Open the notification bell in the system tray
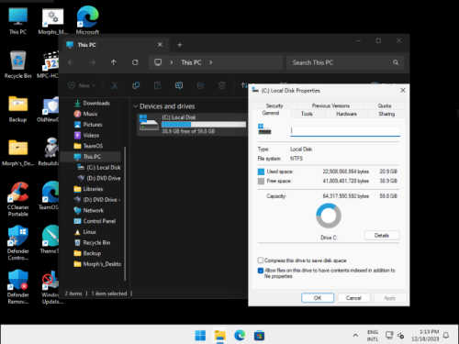Viewport: 459px width, 344px height. pos(446,336)
